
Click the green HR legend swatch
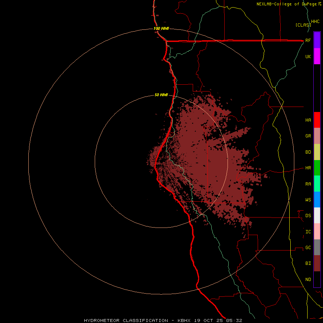[317, 168]
